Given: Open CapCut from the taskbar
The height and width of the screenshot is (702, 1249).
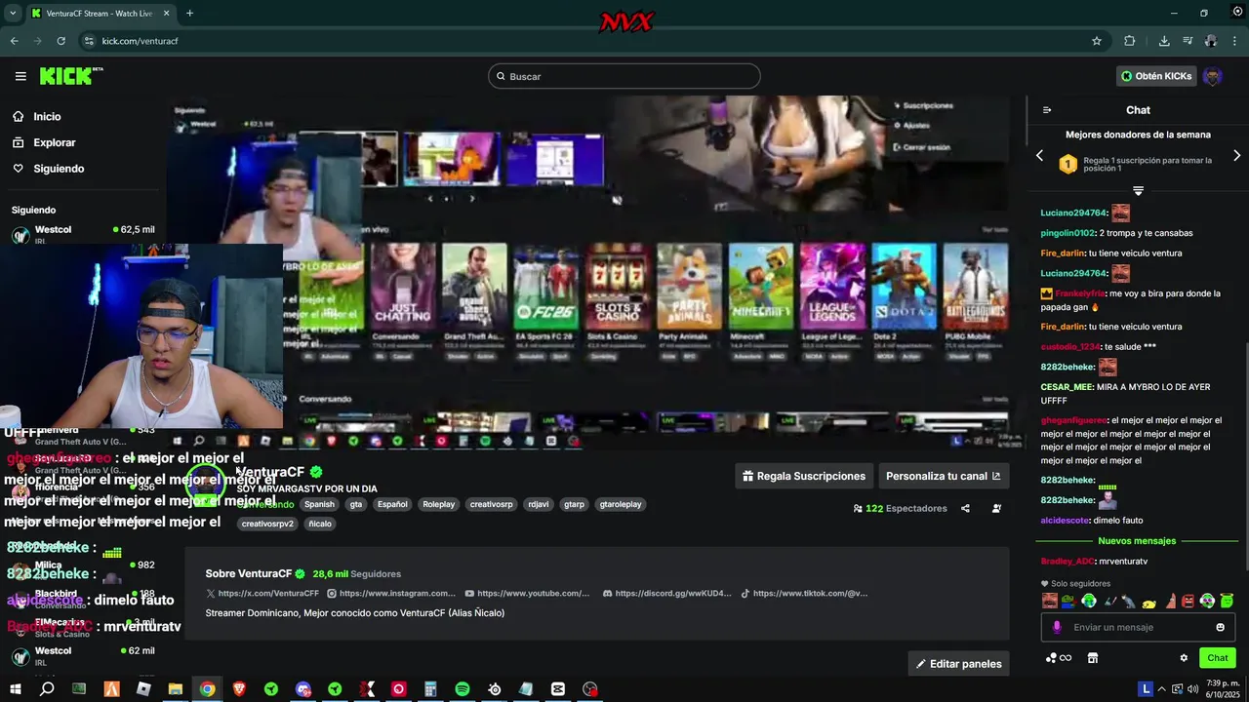Looking at the screenshot, I should point(558,689).
